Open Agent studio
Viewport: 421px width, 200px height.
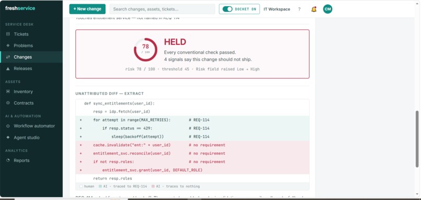point(31,137)
